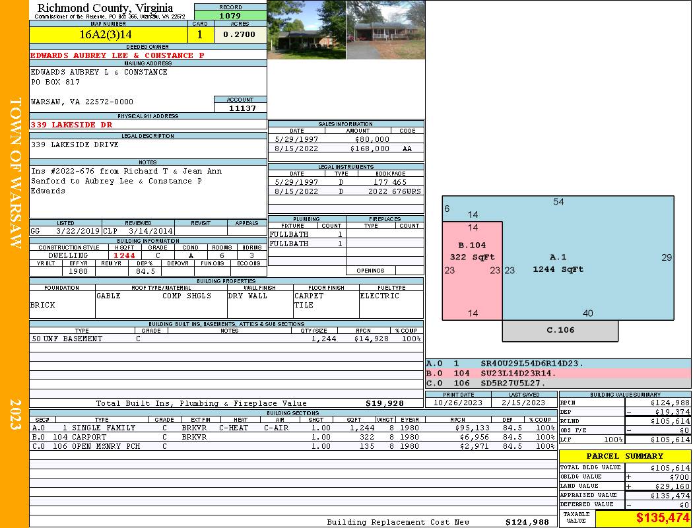Select physical address 339 LAKESIDE DR

[71, 125]
